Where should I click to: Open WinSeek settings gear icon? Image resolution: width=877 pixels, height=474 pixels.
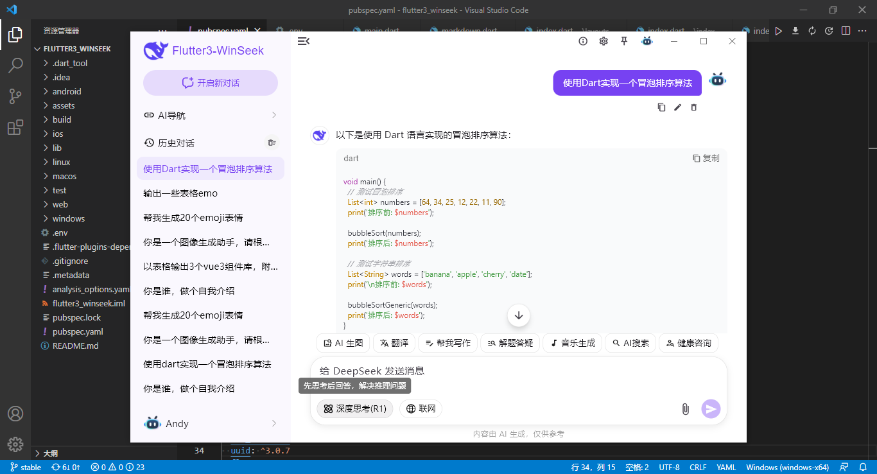click(603, 41)
